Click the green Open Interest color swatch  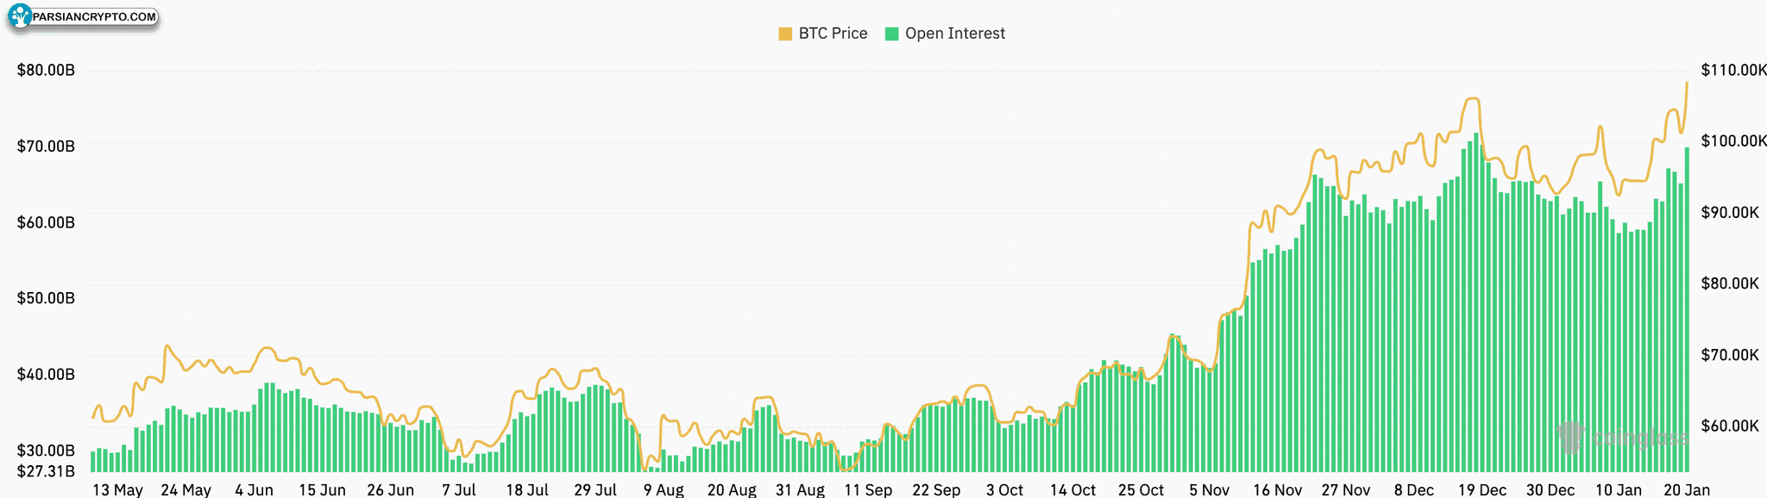click(x=892, y=34)
